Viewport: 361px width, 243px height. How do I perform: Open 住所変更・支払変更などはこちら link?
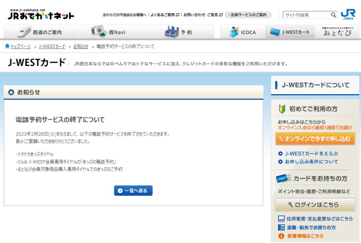[320, 219]
